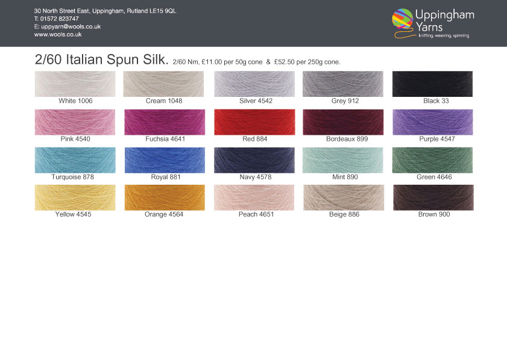
Task: Select the Cream 1048 yarn swatch
Action: [163, 84]
